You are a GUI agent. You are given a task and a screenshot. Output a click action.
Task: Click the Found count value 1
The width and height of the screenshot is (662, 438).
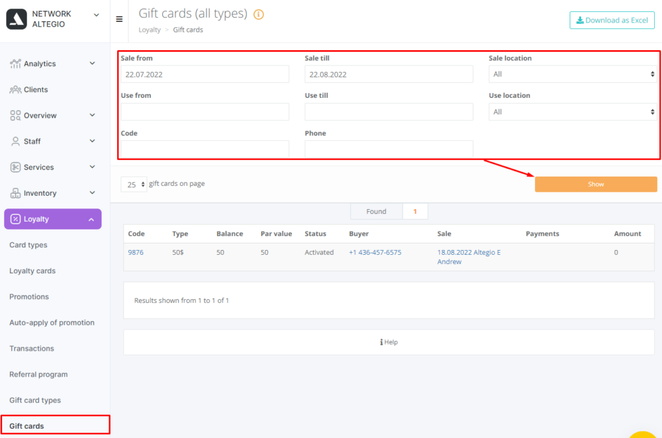(x=415, y=212)
